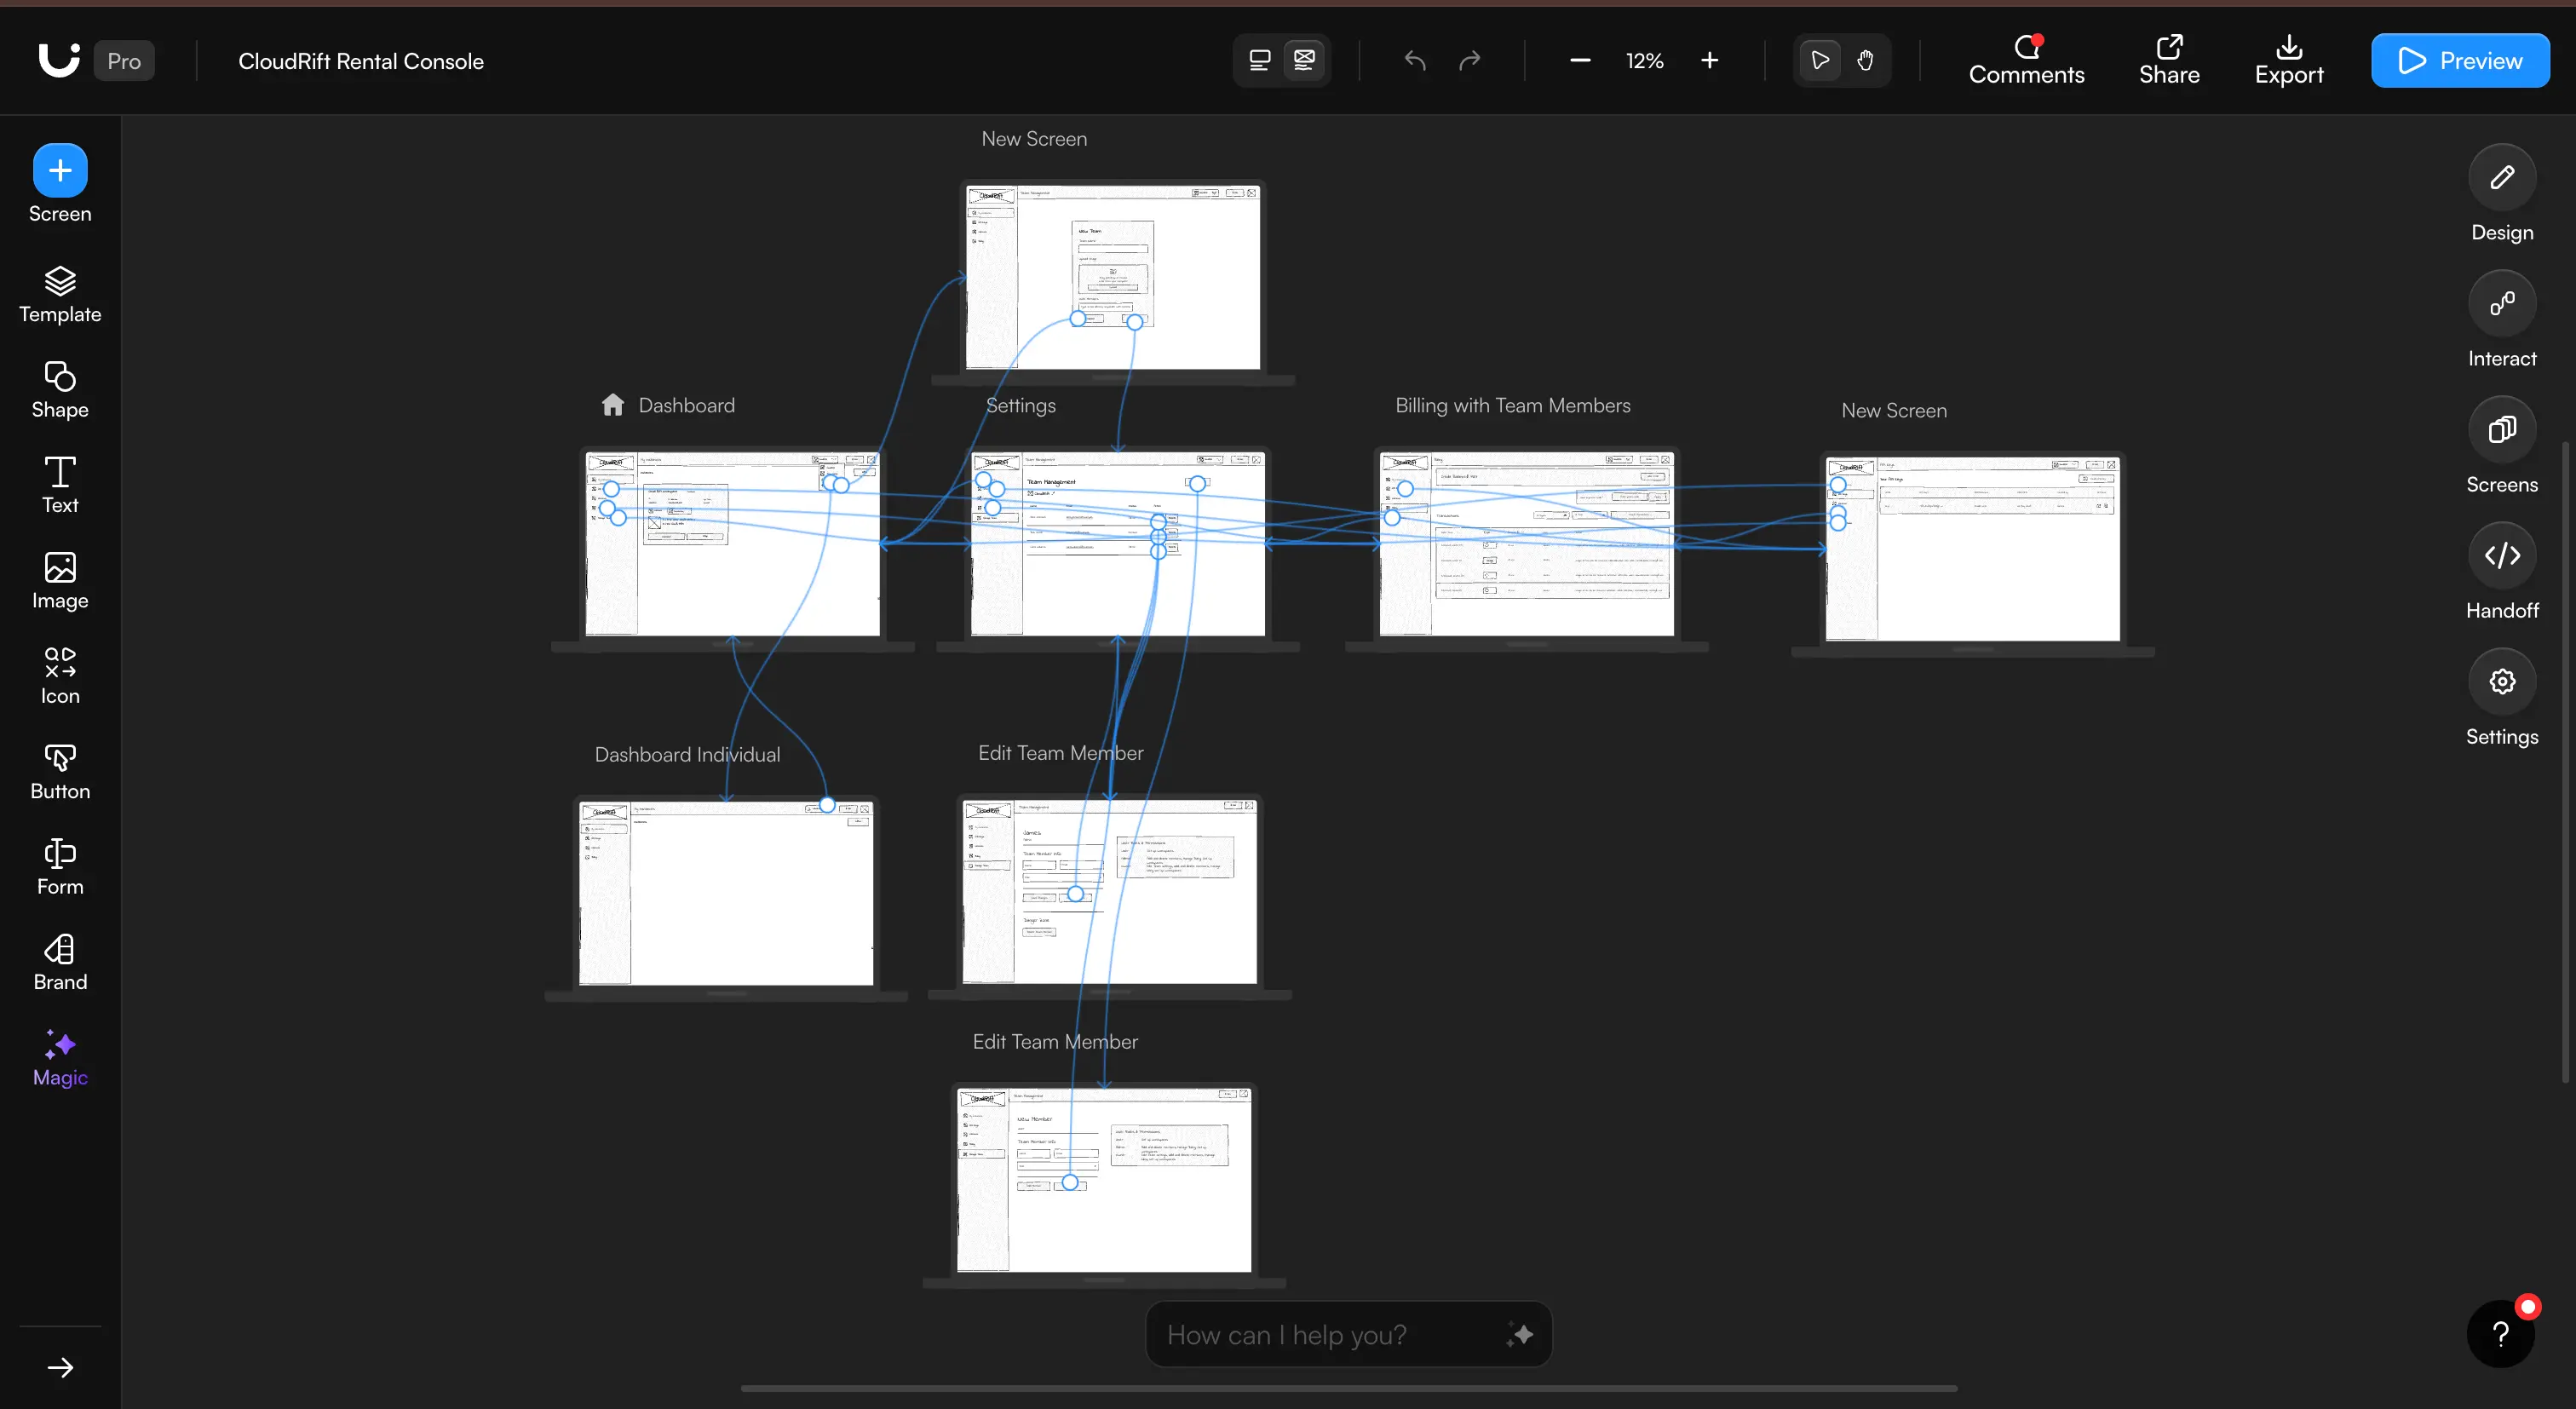Activate play interaction mode
Image resolution: width=2576 pixels, height=1409 pixels.
click(x=1820, y=60)
